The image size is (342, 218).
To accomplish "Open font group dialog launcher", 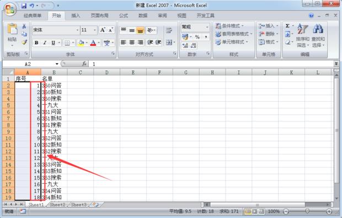I will click(113, 53).
